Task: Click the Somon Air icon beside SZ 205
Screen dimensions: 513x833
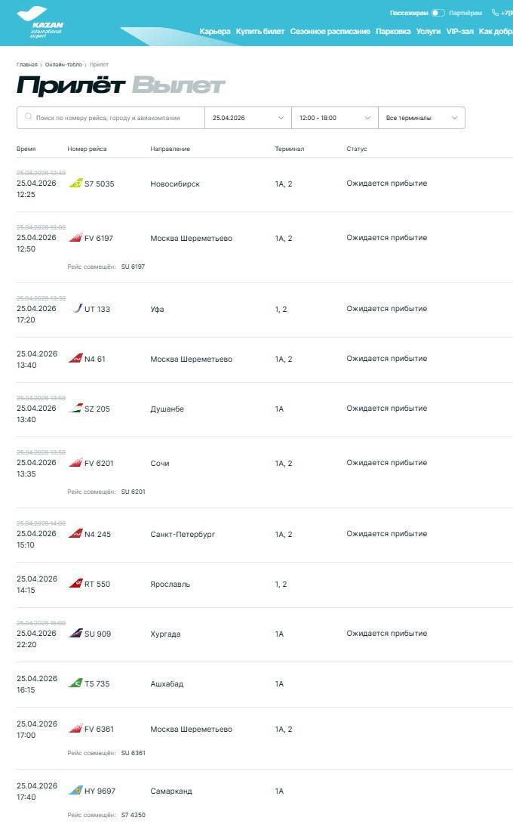Action: 75,409
